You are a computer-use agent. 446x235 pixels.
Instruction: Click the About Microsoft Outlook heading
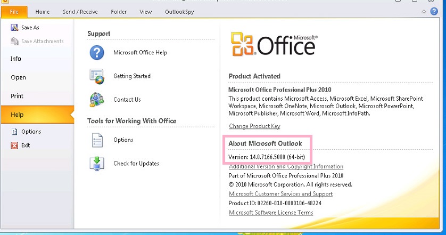pos(265,143)
